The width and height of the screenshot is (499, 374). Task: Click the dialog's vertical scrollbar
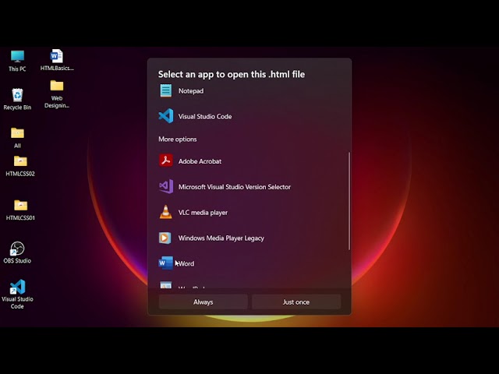coord(349,201)
